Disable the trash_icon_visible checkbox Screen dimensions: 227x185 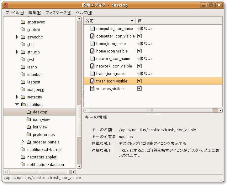(x=140, y=81)
